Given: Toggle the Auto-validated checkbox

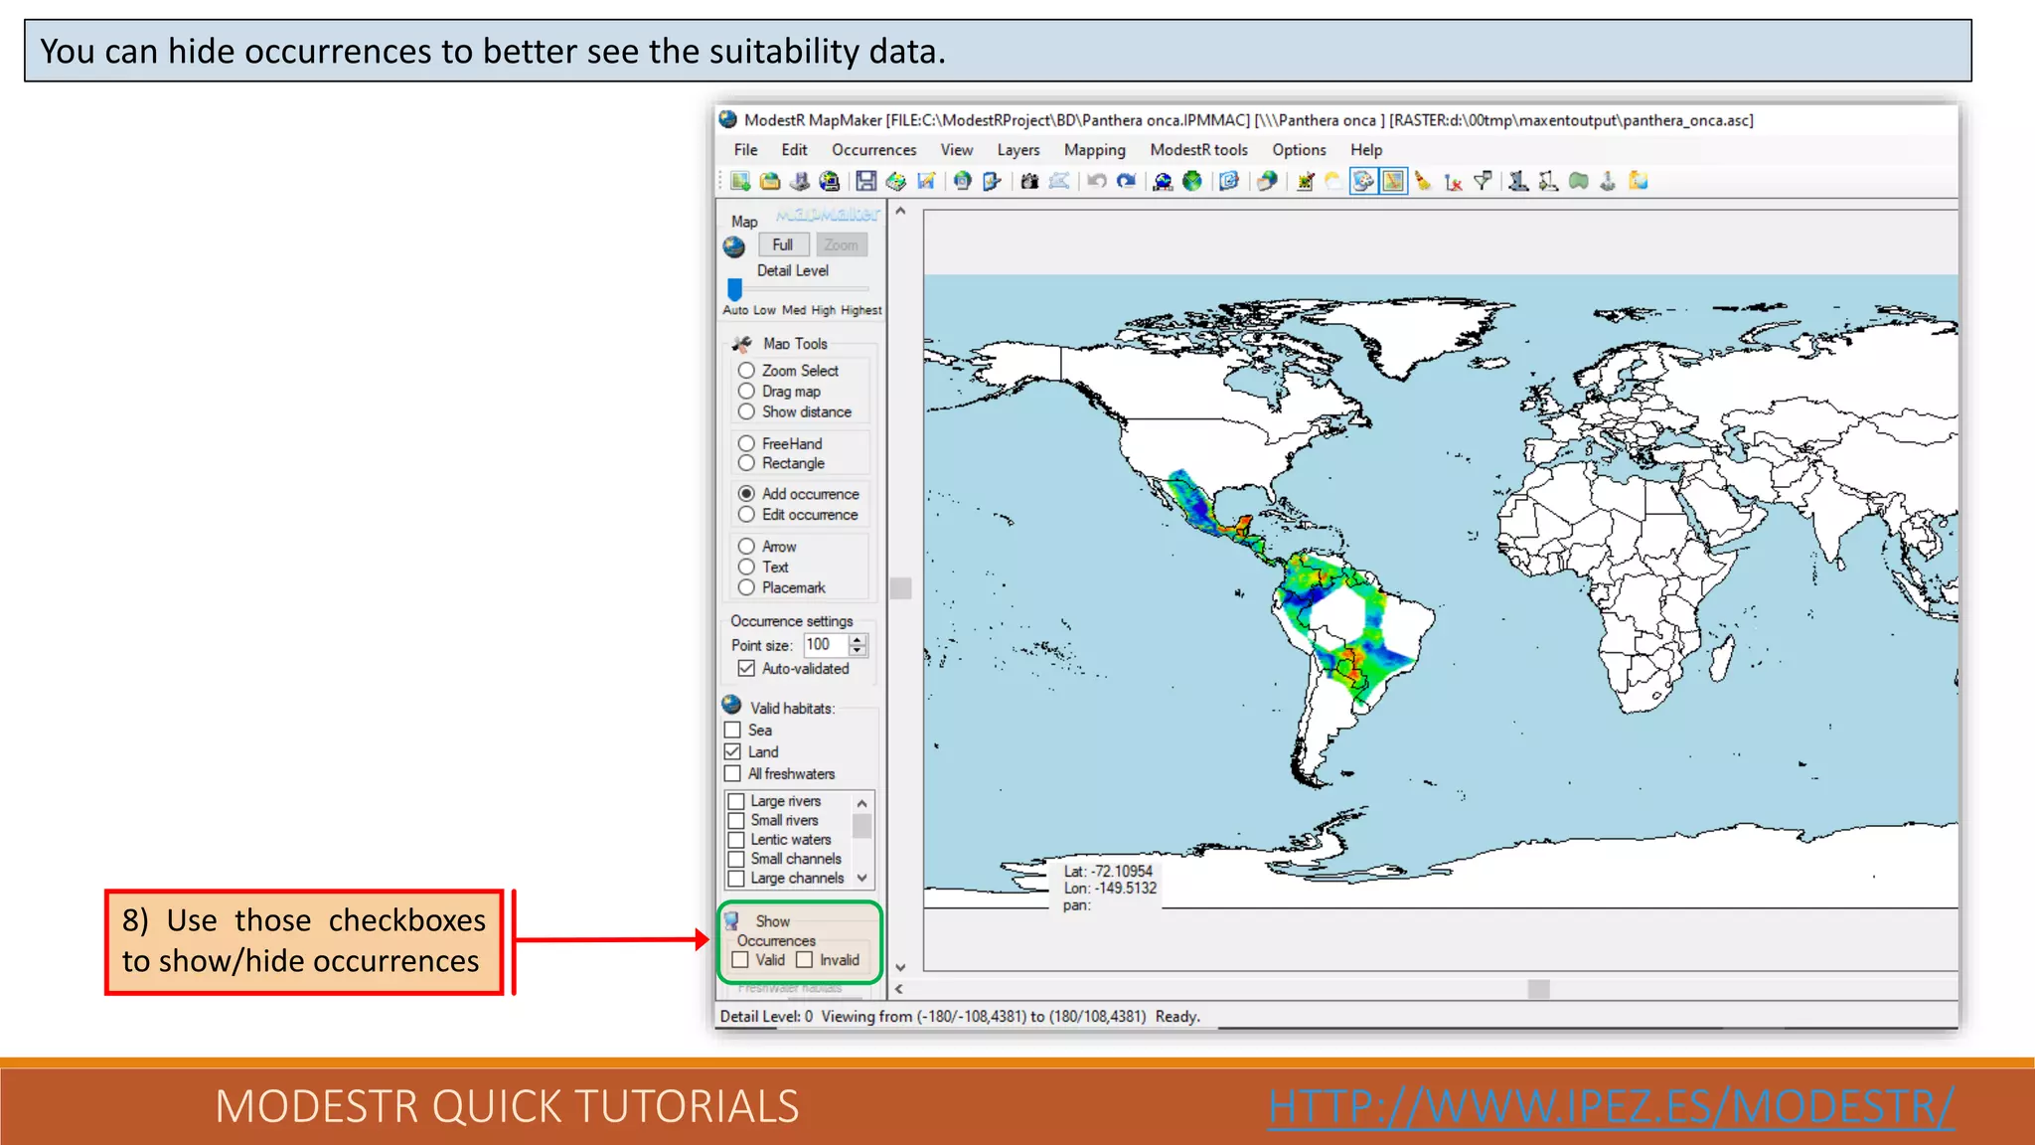Looking at the screenshot, I should click(746, 668).
